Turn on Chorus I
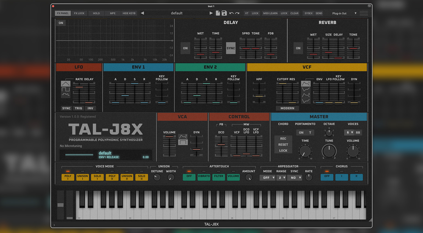 pyautogui.click(x=342, y=177)
